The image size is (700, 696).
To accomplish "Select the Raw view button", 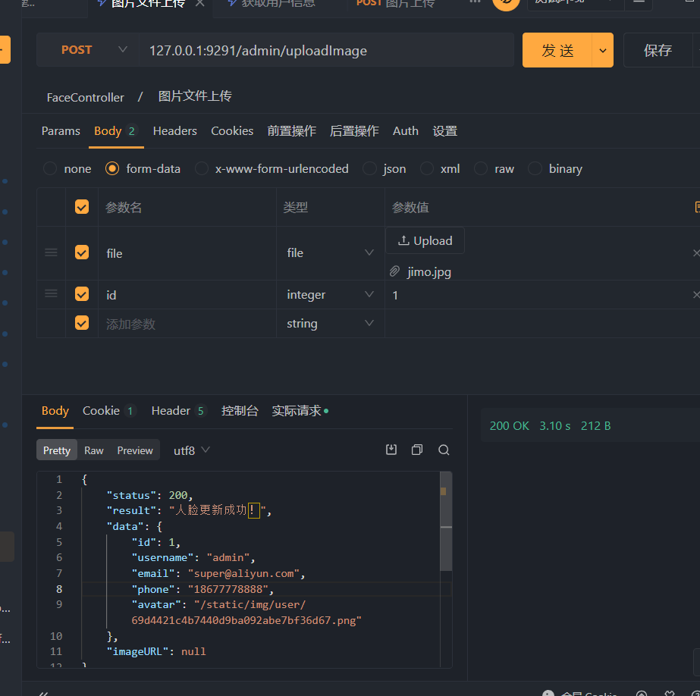I will [x=94, y=450].
